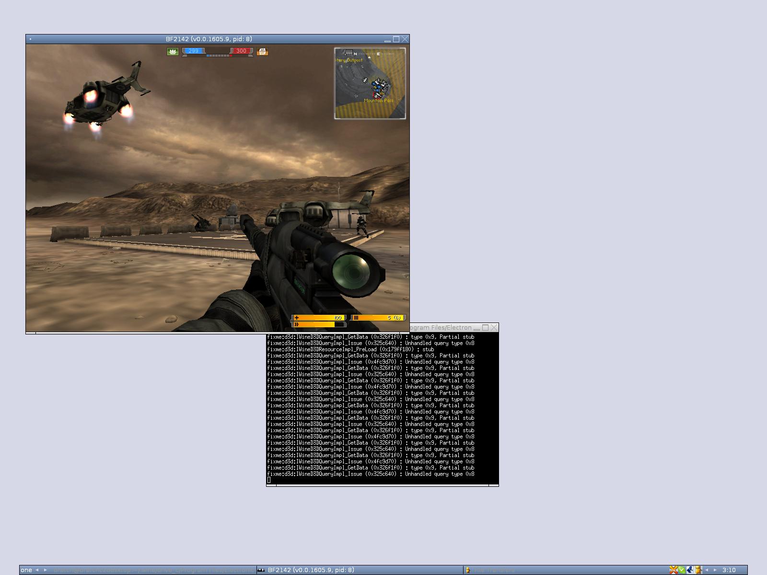Click the green EU faction icon in HUD
767x575 pixels.
pos(173,51)
